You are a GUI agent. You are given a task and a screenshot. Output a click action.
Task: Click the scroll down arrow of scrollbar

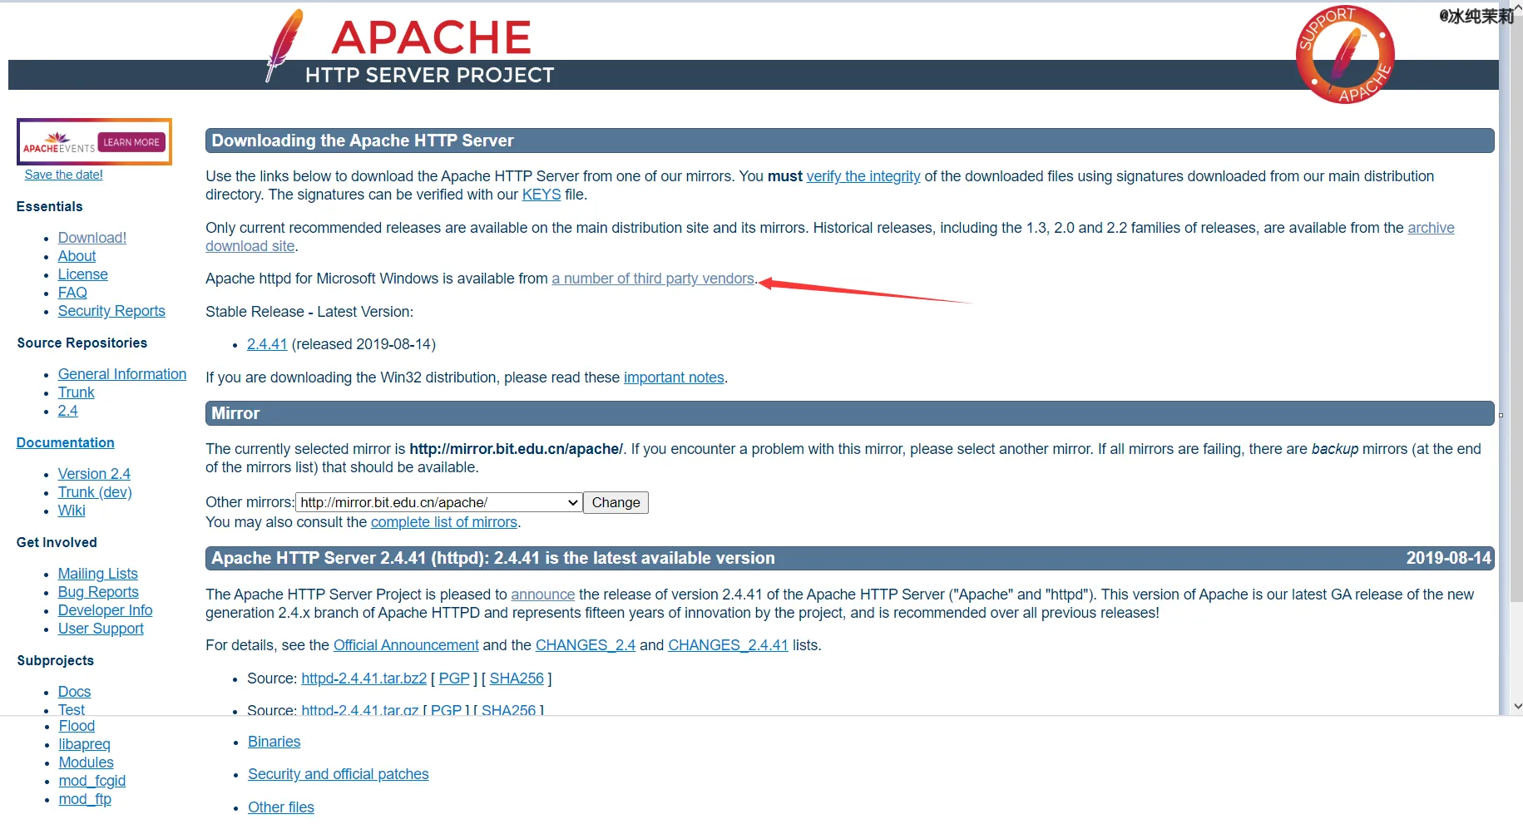point(1516,706)
